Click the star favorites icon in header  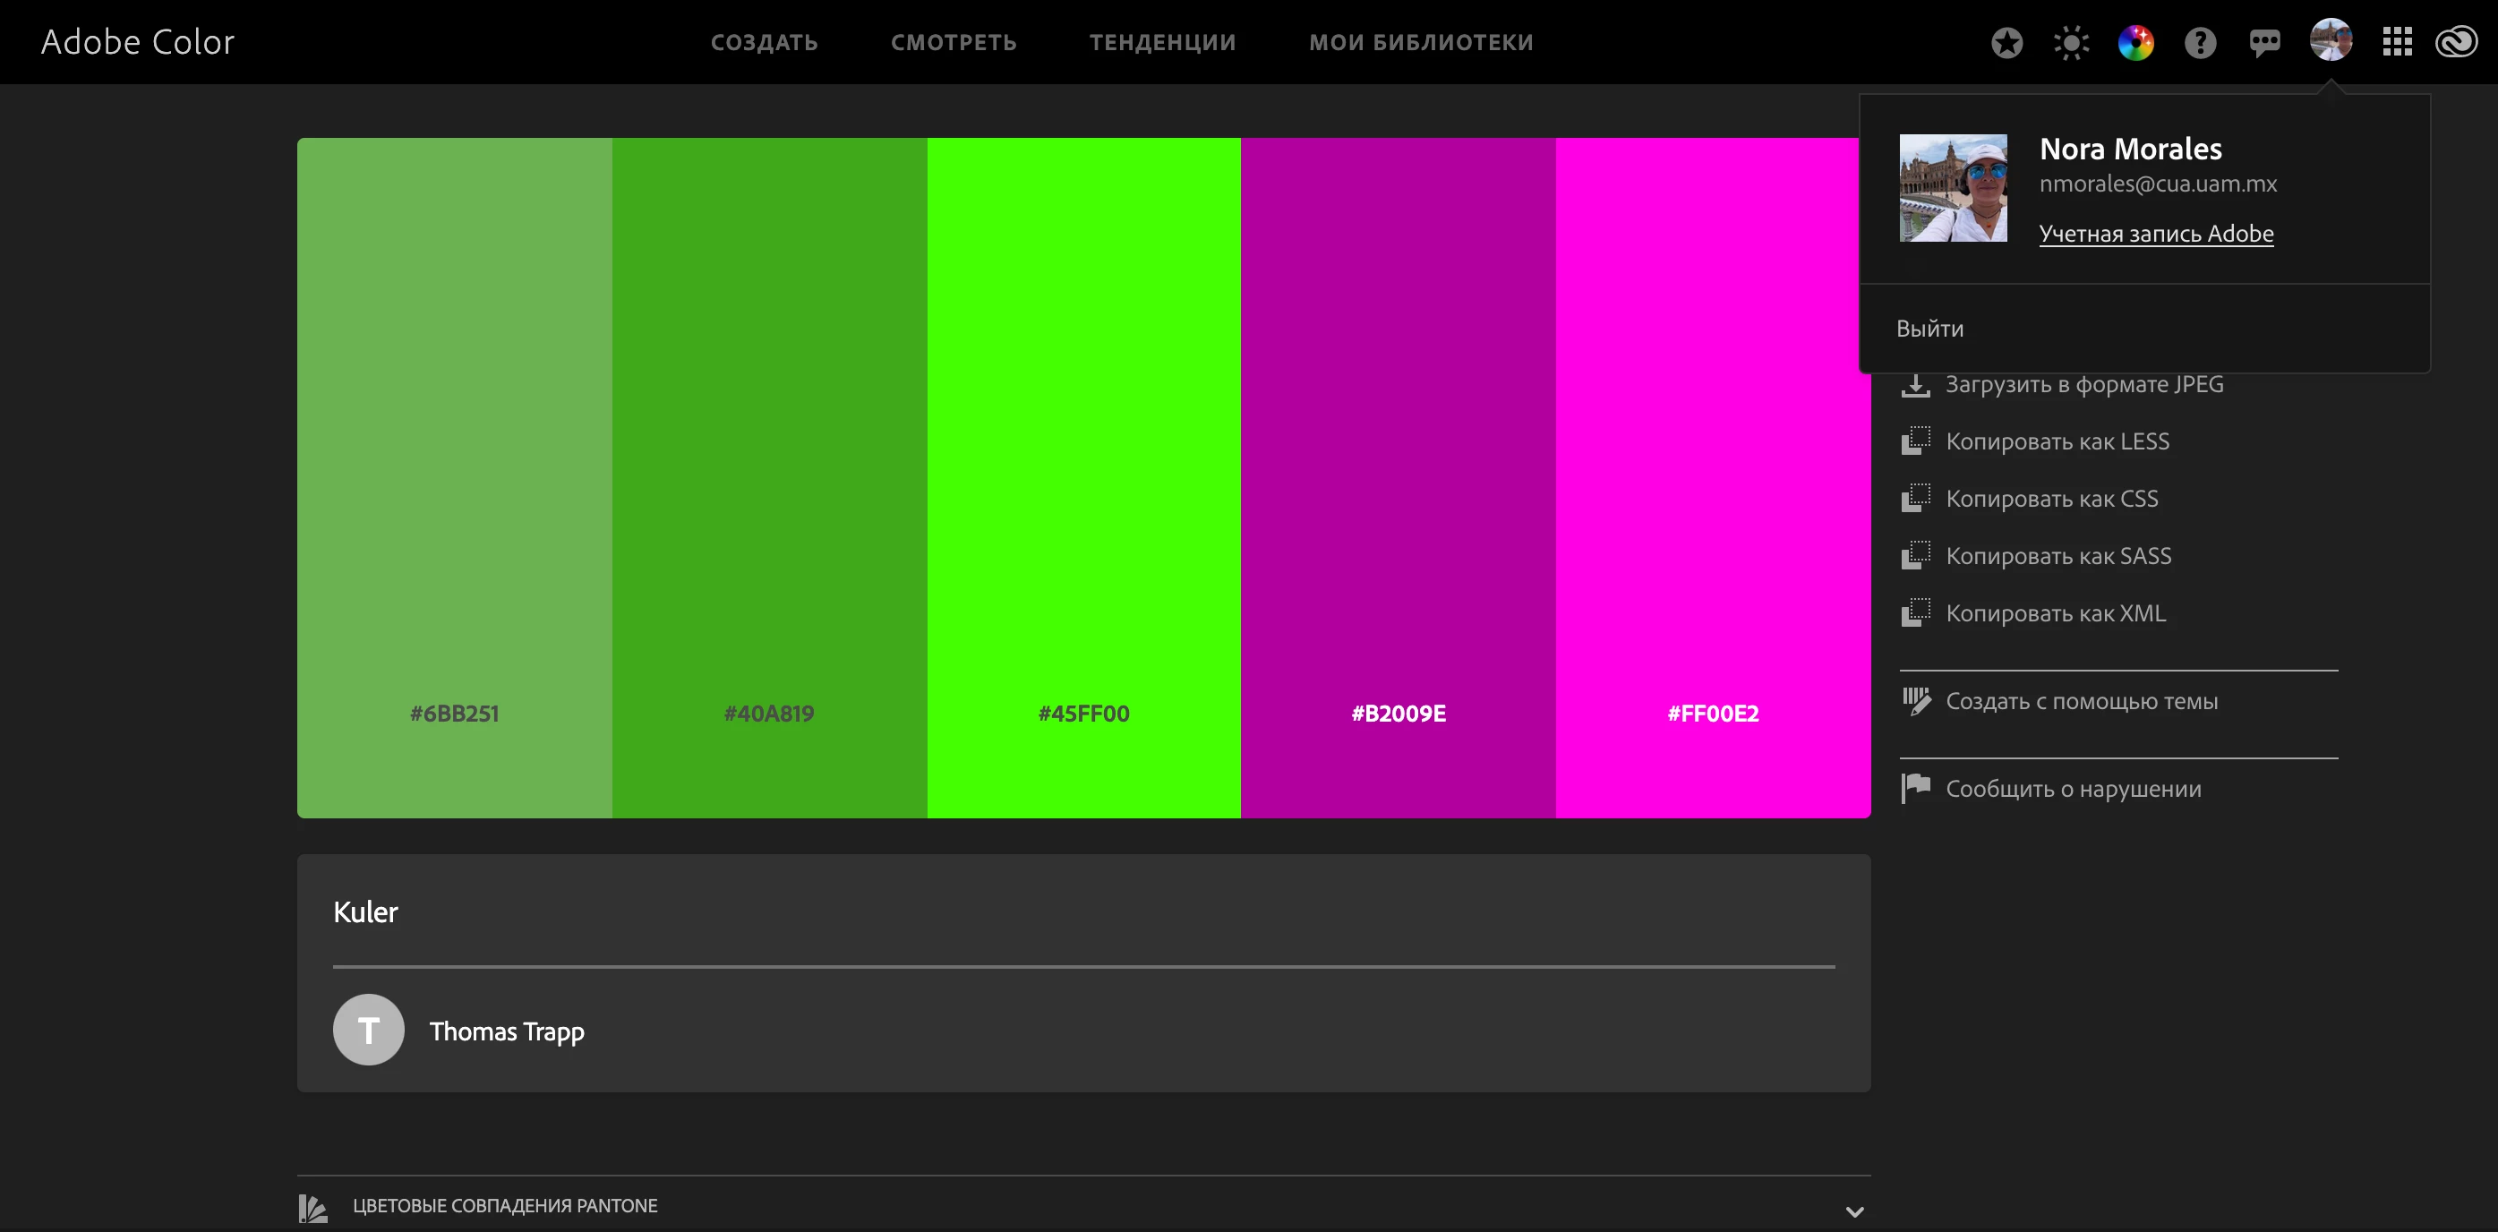pos(2006,43)
